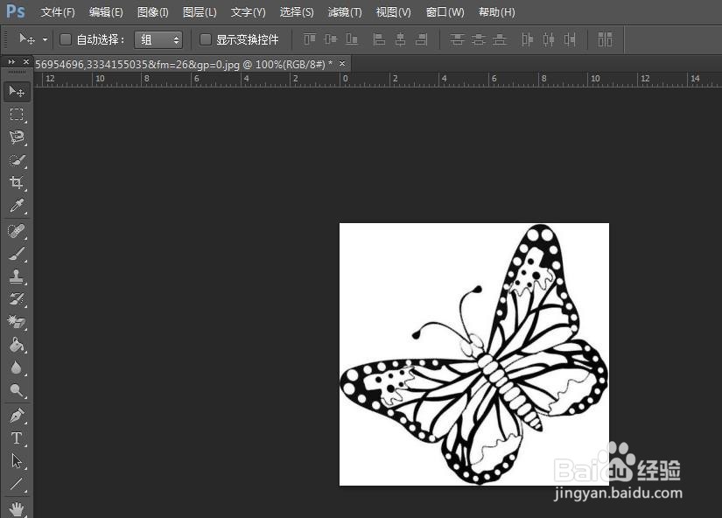Click the butterfly image on canvas
Image resolution: width=722 pixels, height=518 pixels.
474,354
